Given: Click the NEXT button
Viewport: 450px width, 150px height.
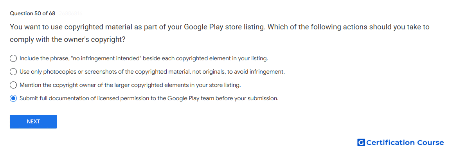Looking at the screenshot, I should tap(33, 121).
